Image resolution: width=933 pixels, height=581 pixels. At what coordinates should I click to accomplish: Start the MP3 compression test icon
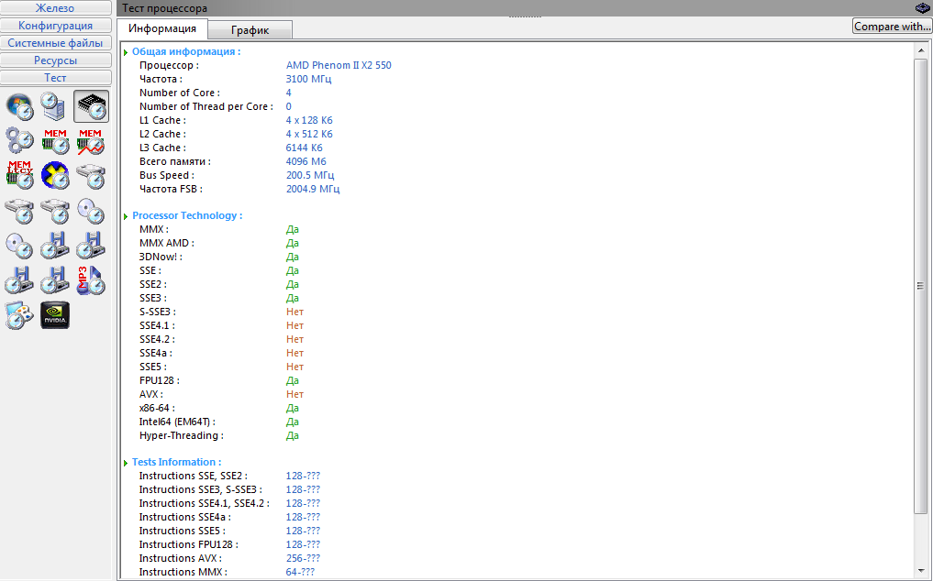[x=91, y=279]
